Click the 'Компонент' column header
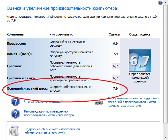The height and width of the screenshot is (140, 168). (x=16, y=34)
